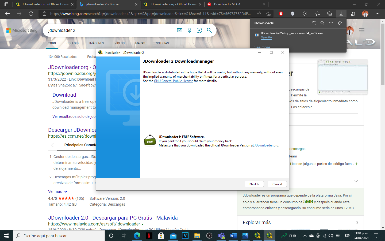Select the COLEGIO search tab

(x=72, y=43)
